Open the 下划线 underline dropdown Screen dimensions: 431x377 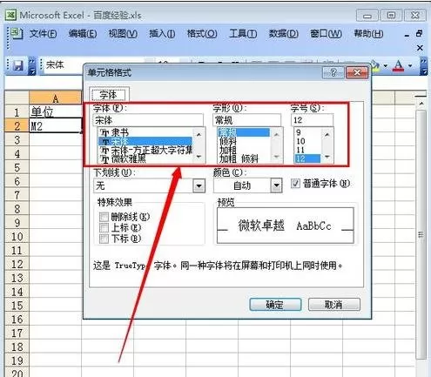[x=199, y=185]
